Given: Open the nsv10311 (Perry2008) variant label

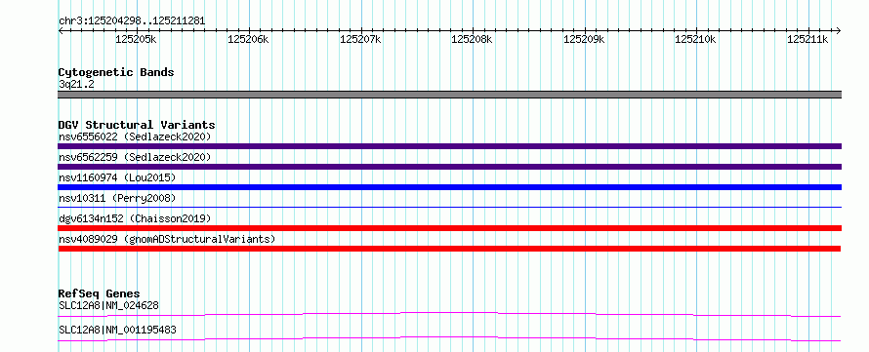Looking at the screenshot, I should (x=117, y=198).
